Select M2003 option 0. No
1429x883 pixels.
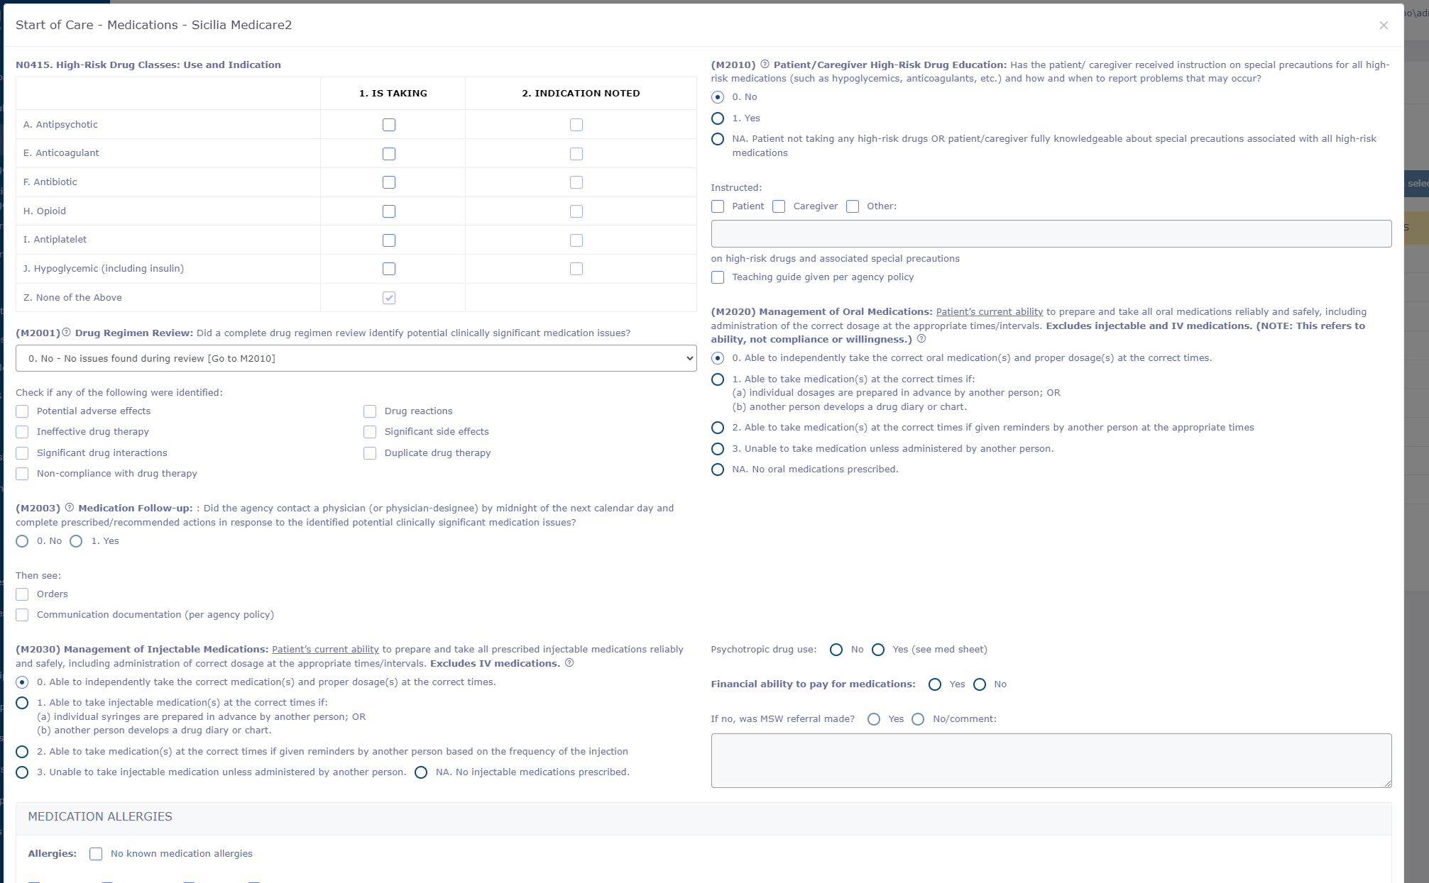22,541
